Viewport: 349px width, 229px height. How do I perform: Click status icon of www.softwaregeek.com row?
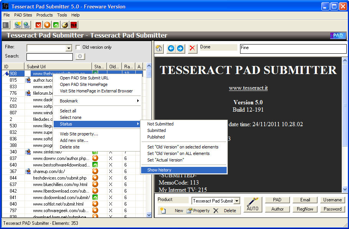(x=95, y=210)
